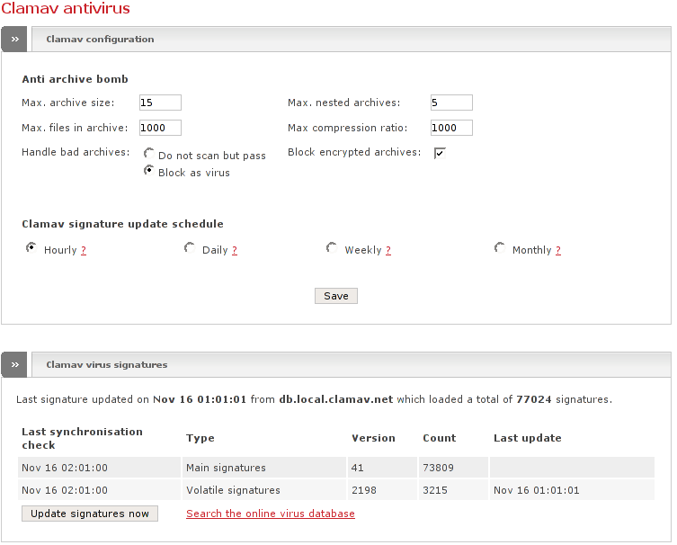677x545 pixels.
Task: Select the Weekly update schedule
Action: 332,247
